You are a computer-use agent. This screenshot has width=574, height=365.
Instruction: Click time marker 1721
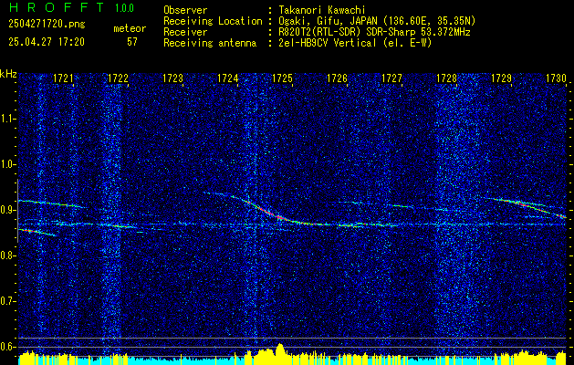pyautogui.click(x=63, y=78)
